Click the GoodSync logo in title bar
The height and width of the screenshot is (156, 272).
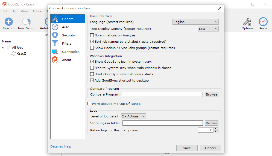click(4, 4)
